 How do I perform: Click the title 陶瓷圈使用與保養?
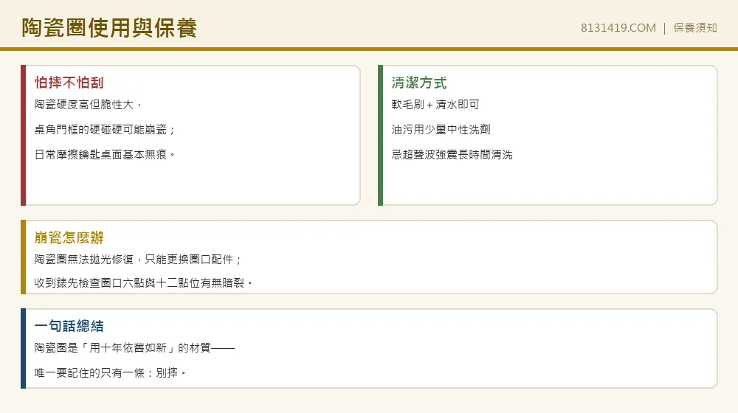109,28
